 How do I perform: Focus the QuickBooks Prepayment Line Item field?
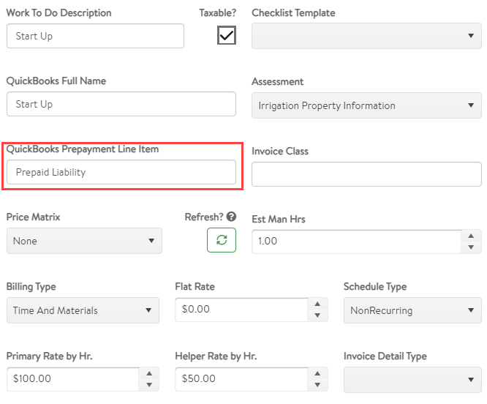121,172
